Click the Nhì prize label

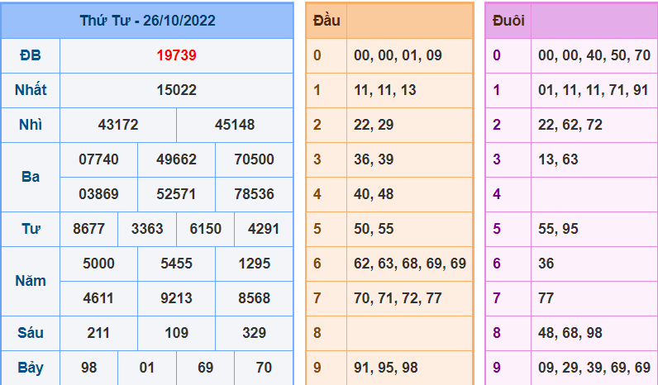coord(31,125)
